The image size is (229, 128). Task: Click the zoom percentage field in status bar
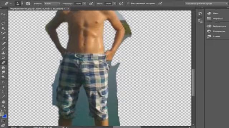tap(14, 127)
